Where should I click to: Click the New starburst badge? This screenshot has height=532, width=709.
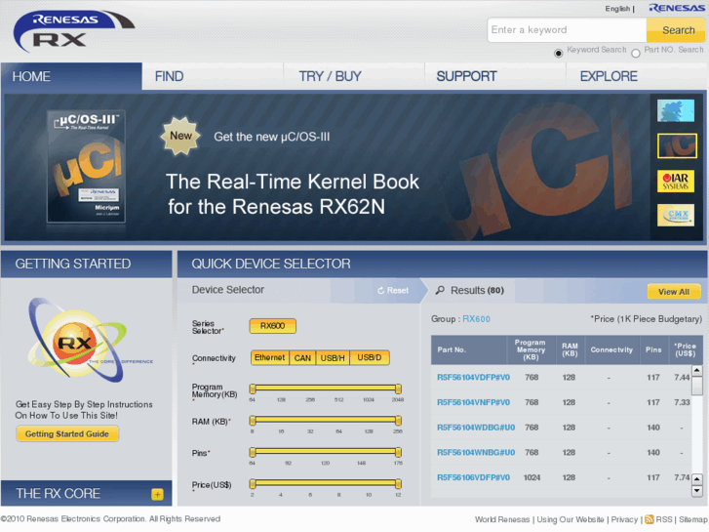pyautogui.click(x=180, y=136)
